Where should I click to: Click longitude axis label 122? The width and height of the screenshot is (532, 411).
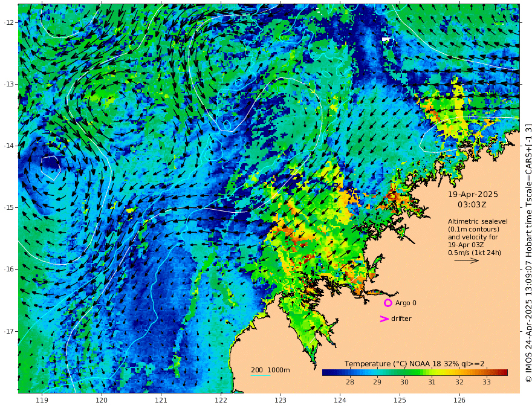click(x=221, y=400)
